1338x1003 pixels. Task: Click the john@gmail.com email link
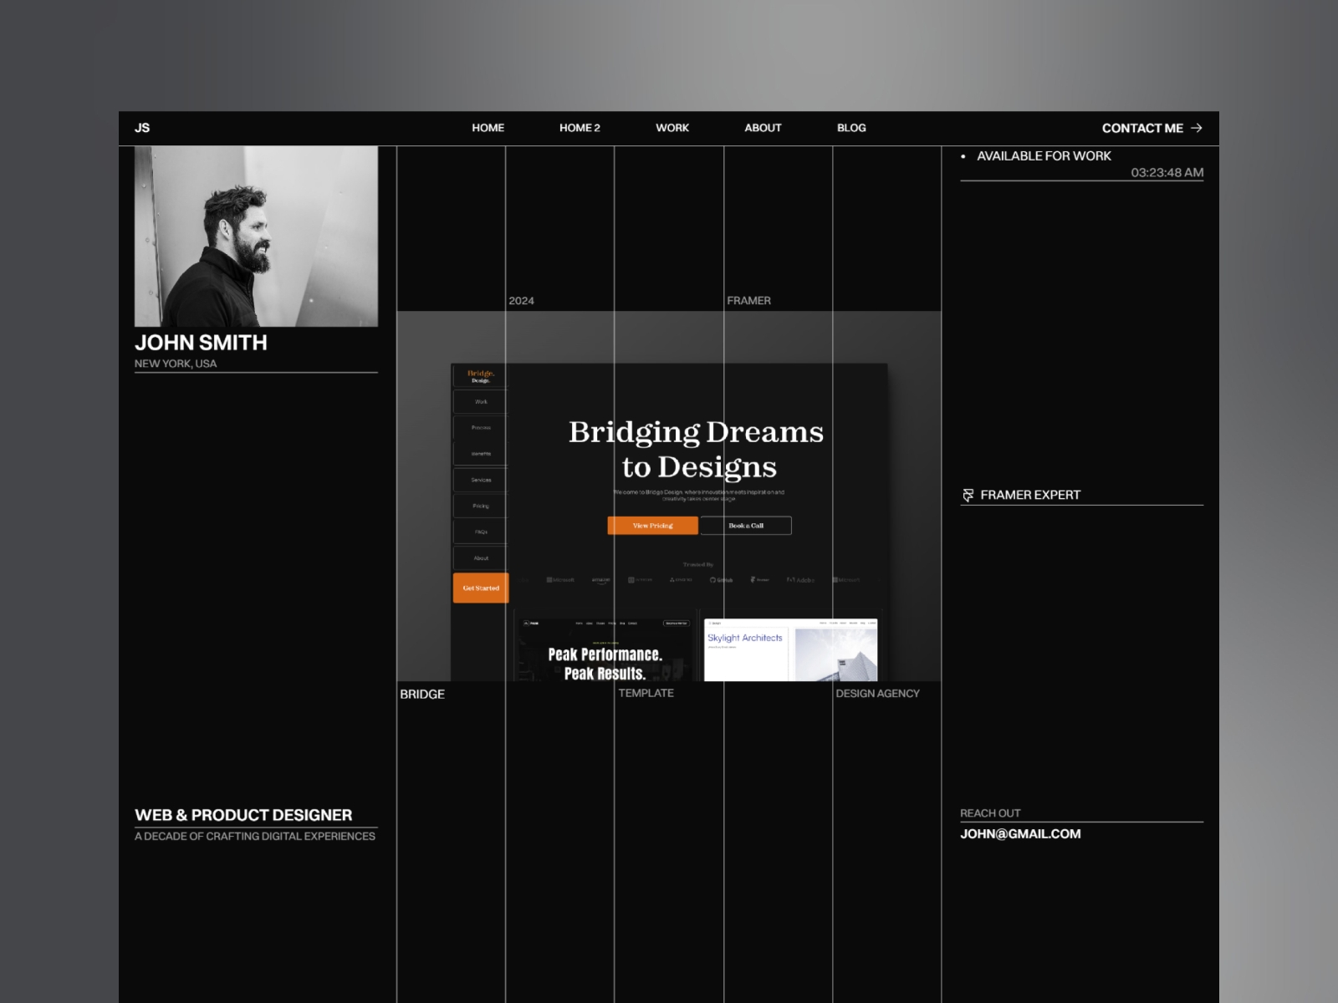[x=1020, y=833]
